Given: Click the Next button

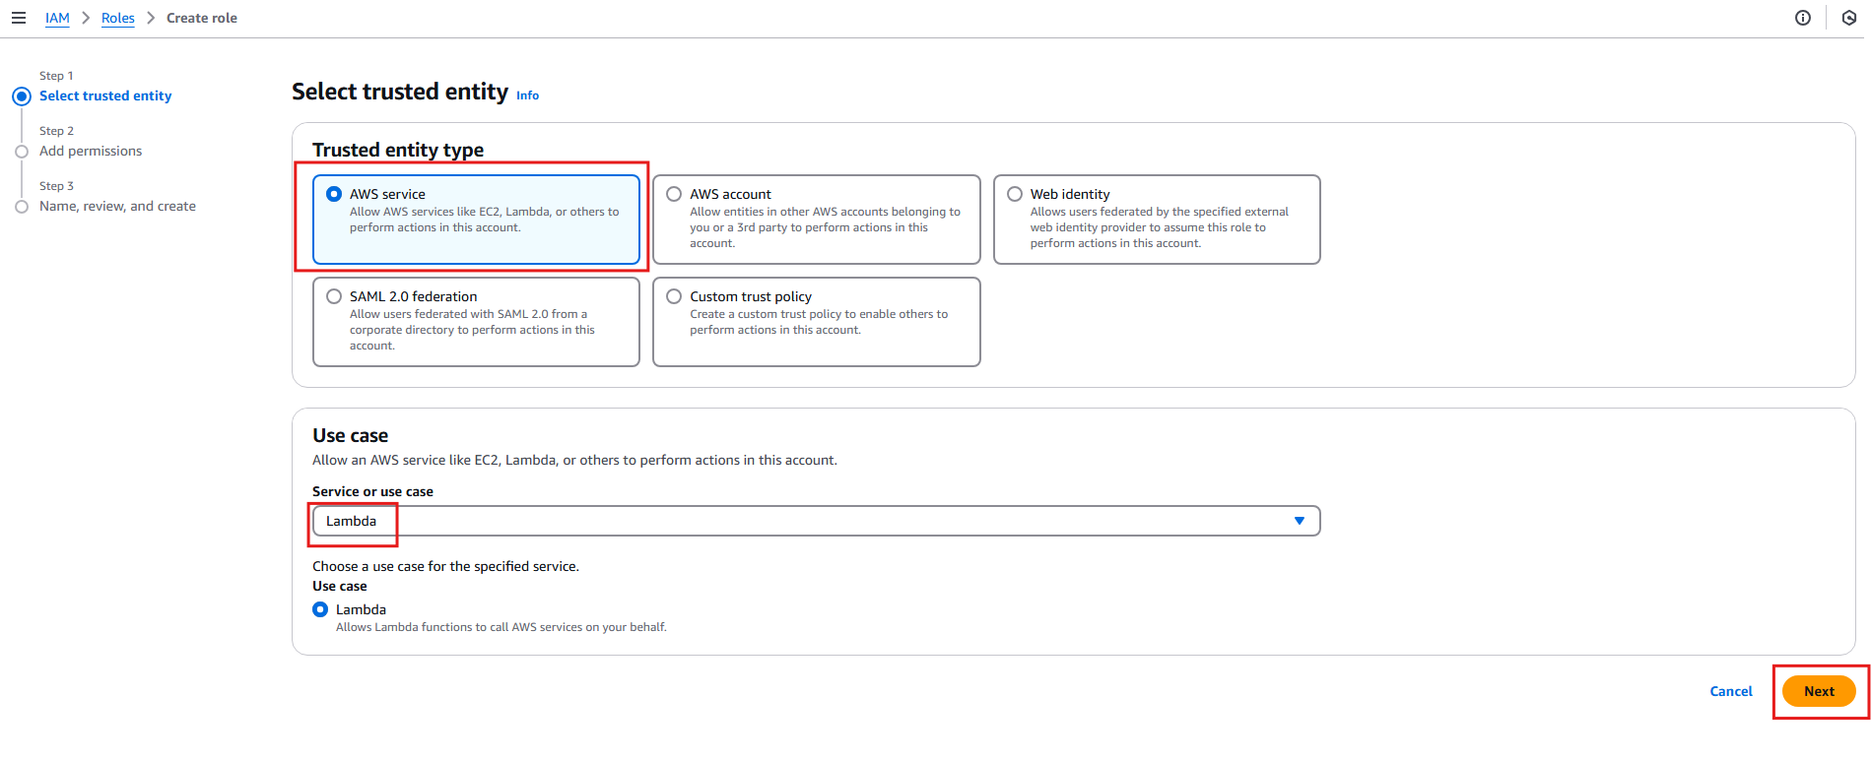Looking at the screenshot, I should click(1819, 691).
